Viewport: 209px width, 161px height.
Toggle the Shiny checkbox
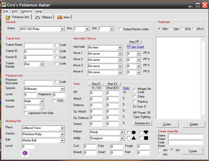(x=135, y=96)
